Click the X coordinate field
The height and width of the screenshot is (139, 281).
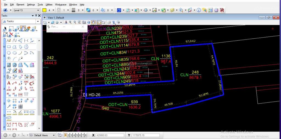coord(110,135)
